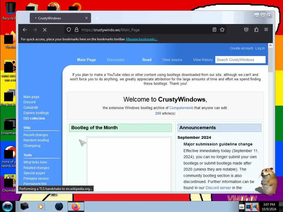Open a new tab with the plus button
Screen dimensions: 283x212
[97, 18]
